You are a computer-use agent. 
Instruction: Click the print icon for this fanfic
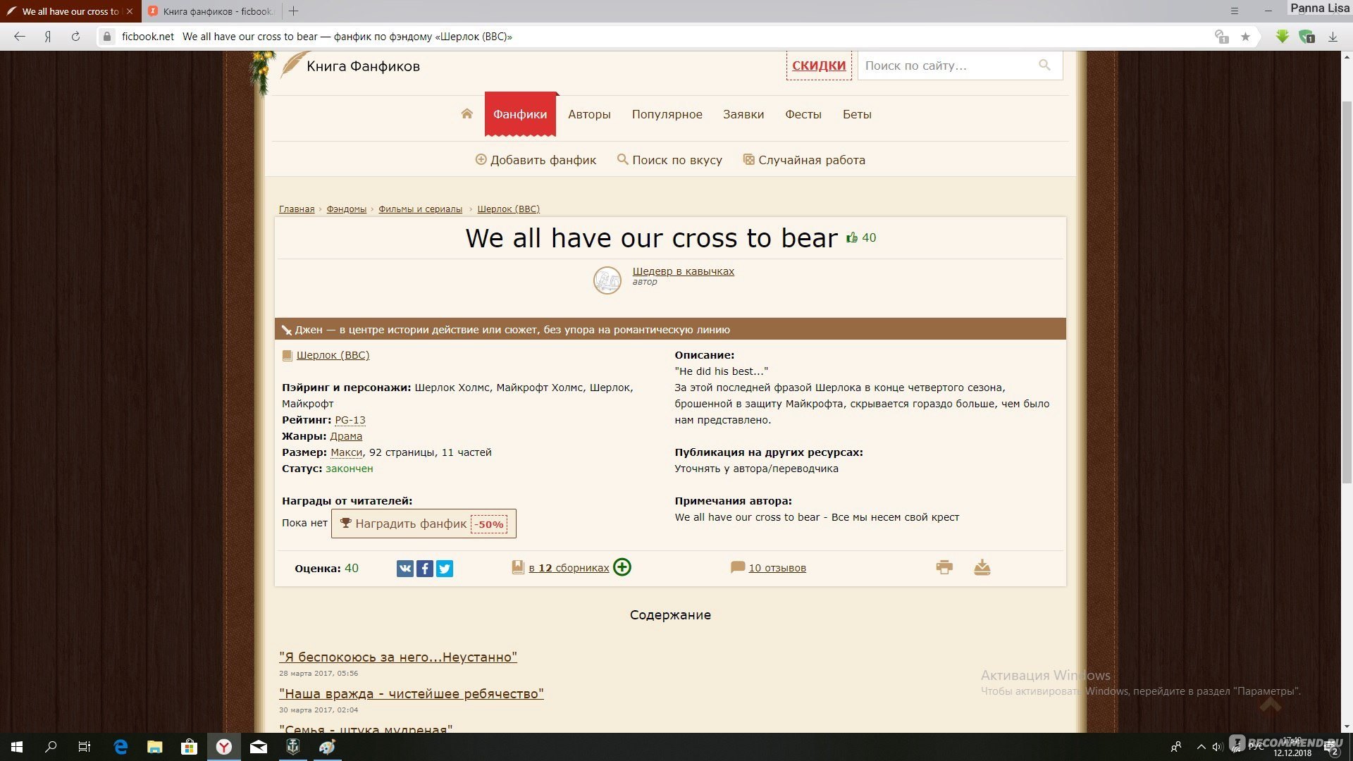(944, 567)
